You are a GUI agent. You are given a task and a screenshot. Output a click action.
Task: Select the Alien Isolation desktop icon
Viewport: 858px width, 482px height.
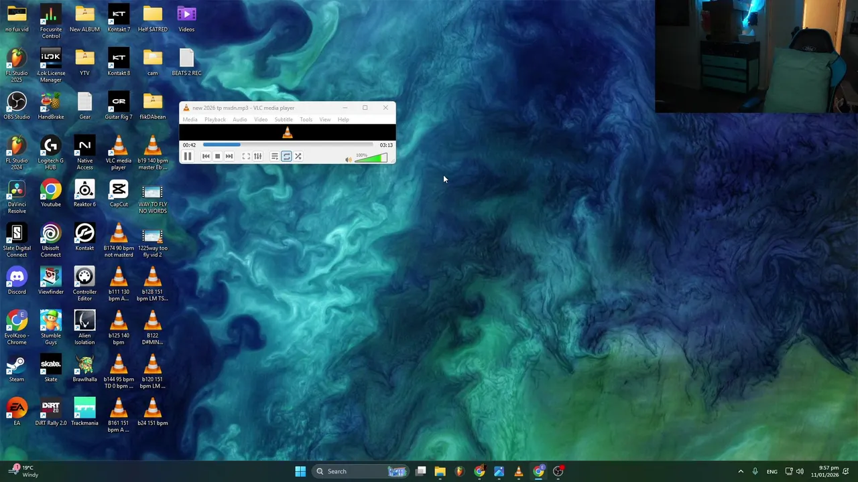84,328
